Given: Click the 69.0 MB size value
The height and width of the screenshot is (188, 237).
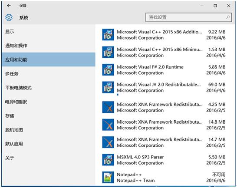Looking at the screenshot, I should [x=217, y=85].
